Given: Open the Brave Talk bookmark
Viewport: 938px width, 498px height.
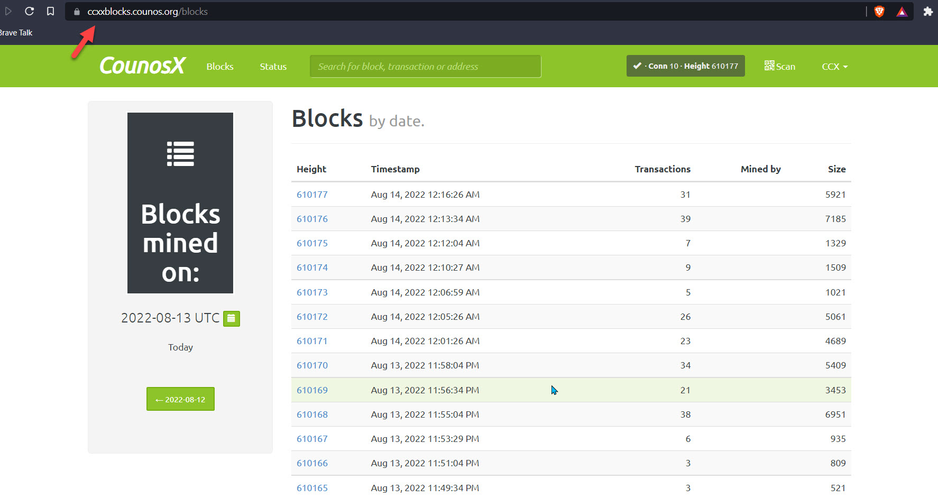Looking at the screenshot, I should pyautogui.click(x=16, y=33).
